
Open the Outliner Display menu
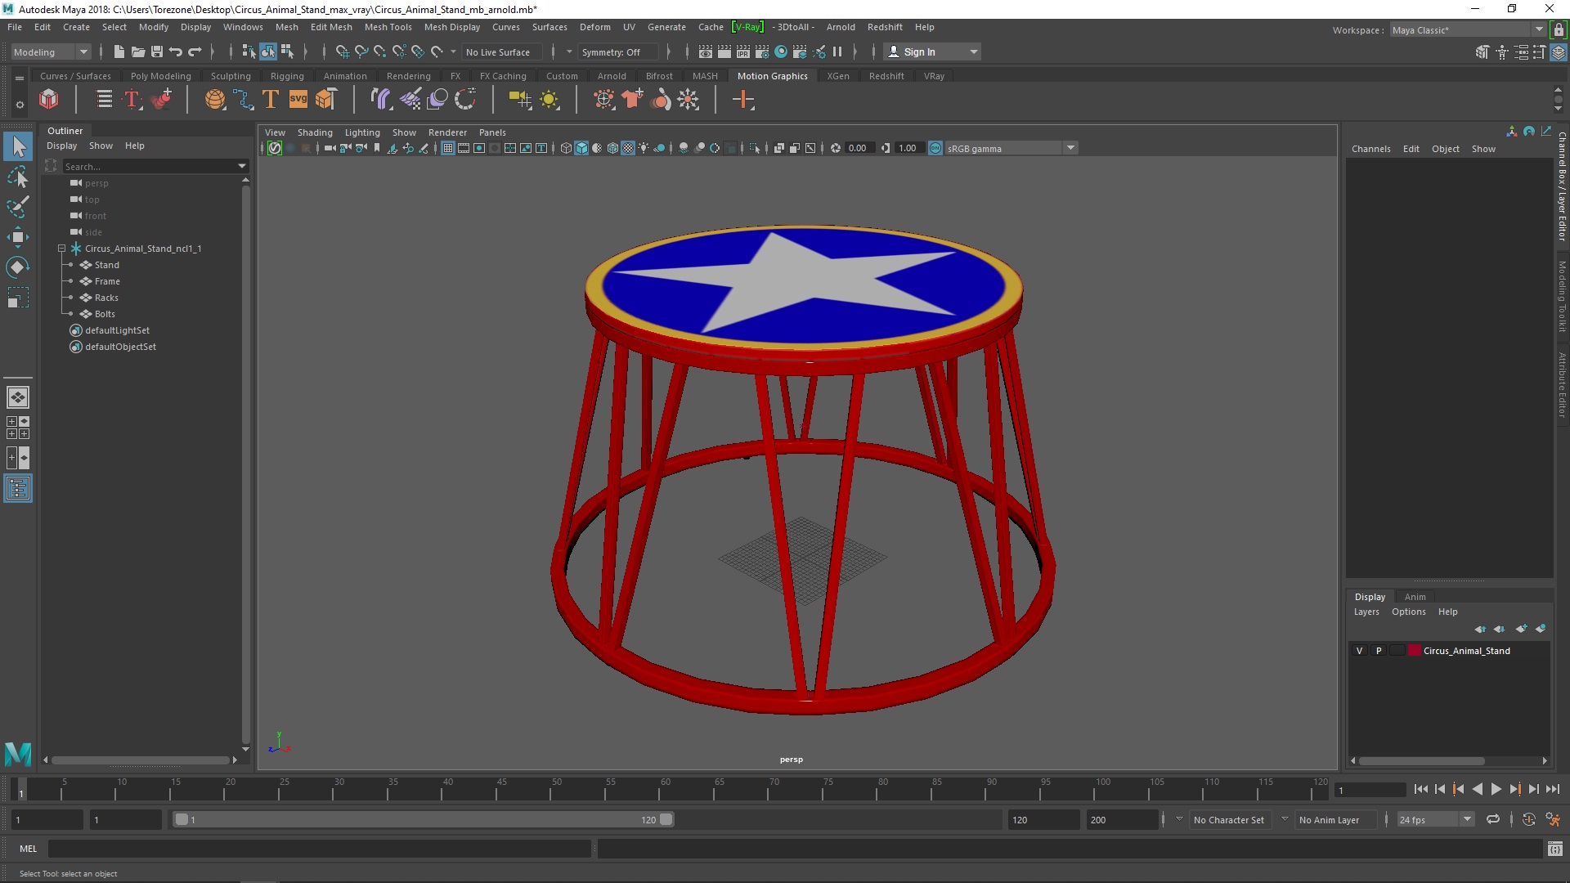click(61, 146)
